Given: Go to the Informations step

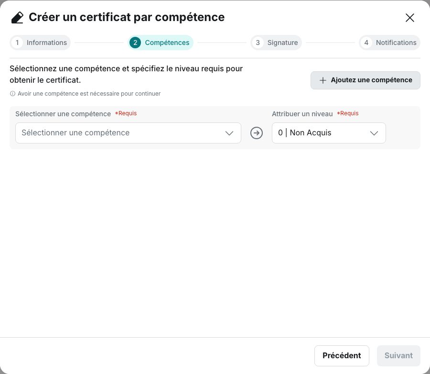Looking at the screenshot, I should coord(40,43).
